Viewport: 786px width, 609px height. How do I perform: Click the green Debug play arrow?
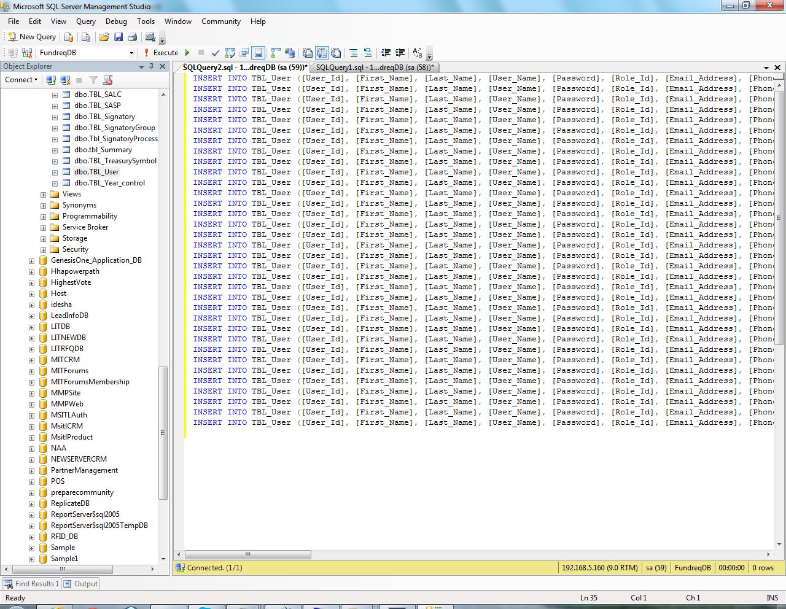(x=187, y=53)
